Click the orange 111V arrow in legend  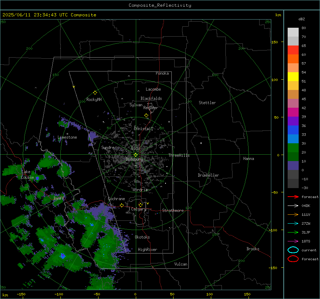293,214
